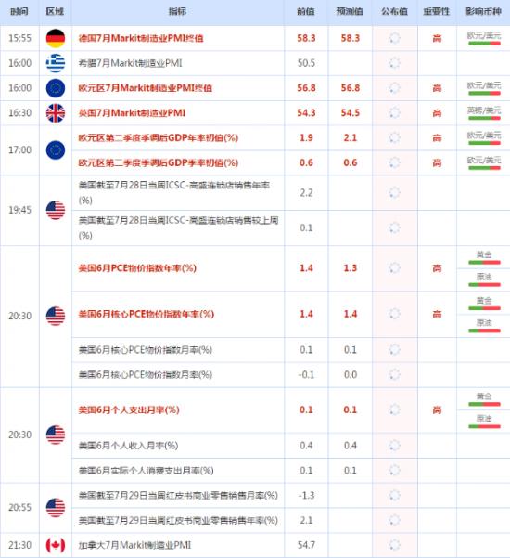Image resolution: width=510 pixels, height=558 pixels.
Task: Open UK July Markit manufacturing PMI link
Action: (x=132, y=113)
